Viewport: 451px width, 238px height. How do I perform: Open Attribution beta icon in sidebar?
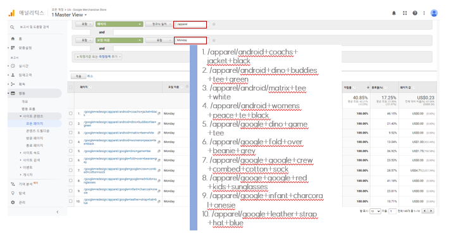tap(13, 184)
